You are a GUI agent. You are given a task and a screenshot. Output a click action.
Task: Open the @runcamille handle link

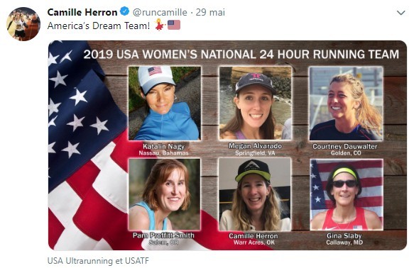tap(160, 12)
